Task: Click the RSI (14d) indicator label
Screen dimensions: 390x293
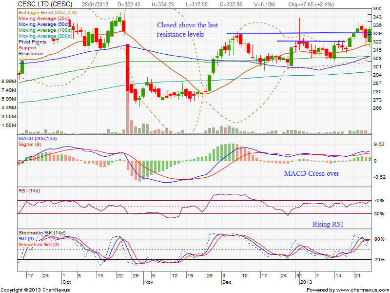Action: [29, 191]
